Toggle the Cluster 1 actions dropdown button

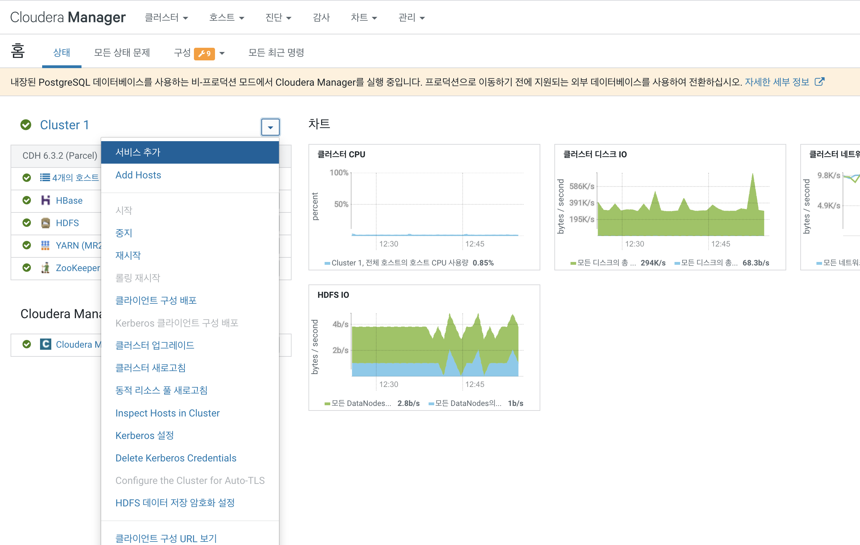271,127
